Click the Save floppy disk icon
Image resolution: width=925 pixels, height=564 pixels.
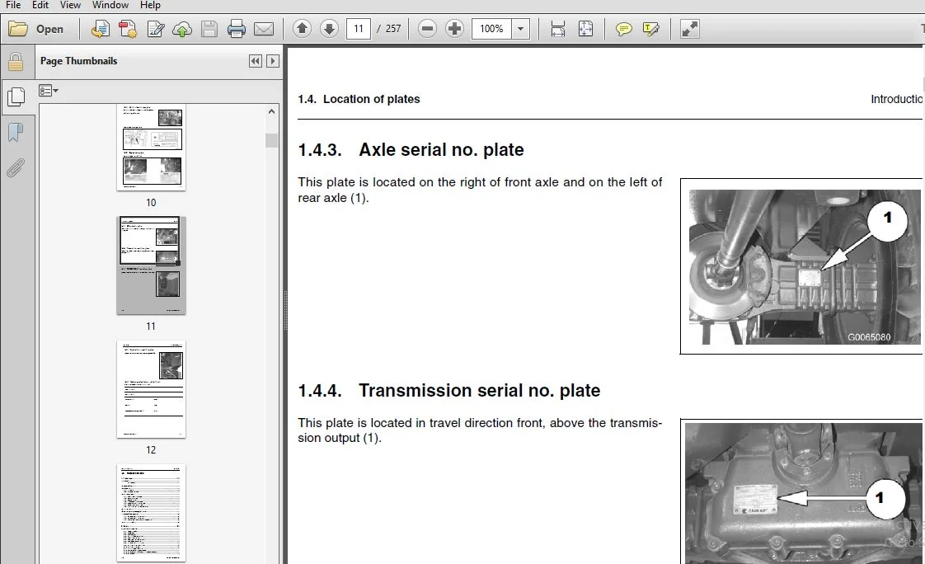[209, 29]
